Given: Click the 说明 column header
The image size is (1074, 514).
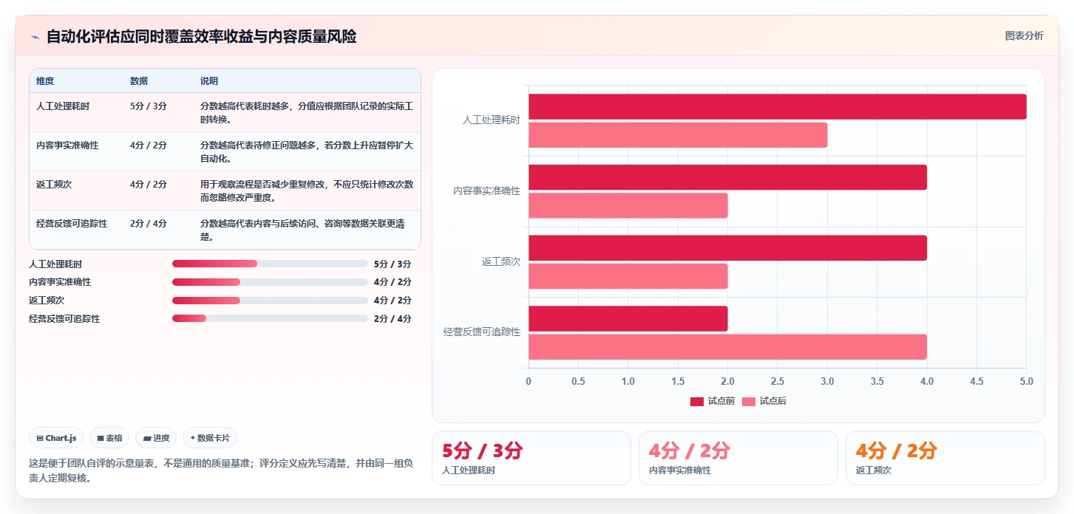Looking at the screenshot, I should pyautogui.click(x=209, y=81).
